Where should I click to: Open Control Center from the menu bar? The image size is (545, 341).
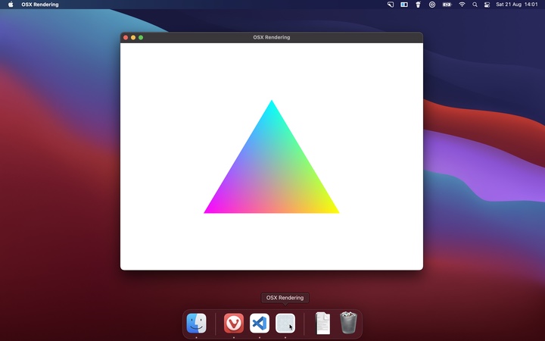[487, 5]
